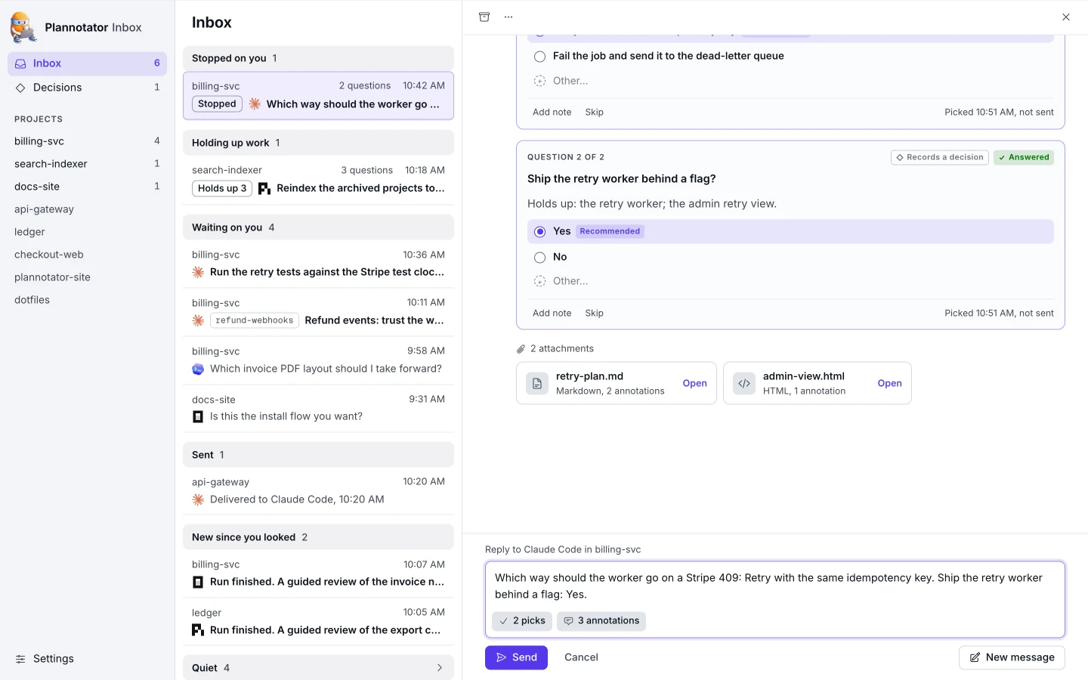This screenshot has height=680, width=1088.
Task: Click the admin-view.html code icon
Action: (744, 383)
